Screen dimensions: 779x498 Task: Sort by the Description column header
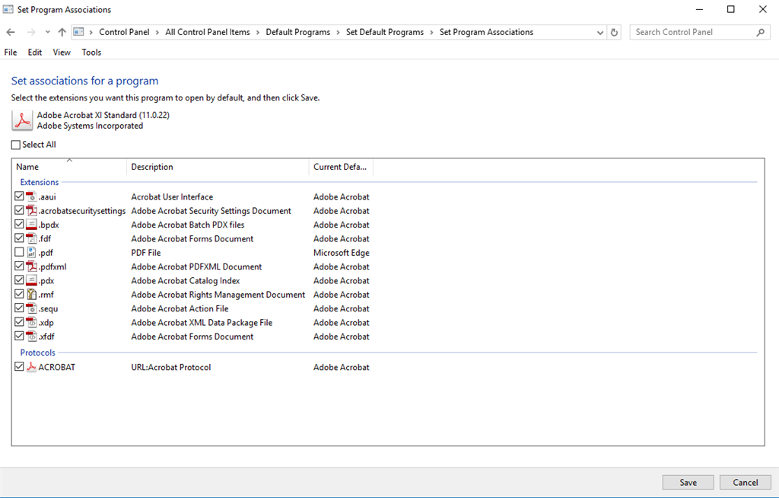[x=218, y=167]
